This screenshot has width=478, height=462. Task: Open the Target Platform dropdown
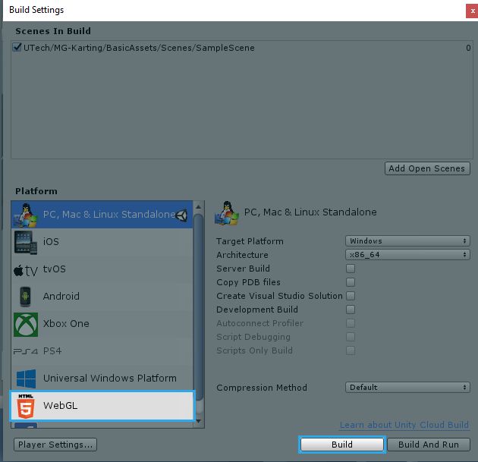pos(407,241)
